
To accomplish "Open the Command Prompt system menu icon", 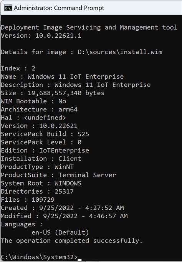I will coord(8,8).
